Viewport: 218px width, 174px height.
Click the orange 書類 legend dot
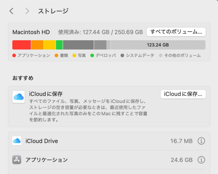[56, 55]
